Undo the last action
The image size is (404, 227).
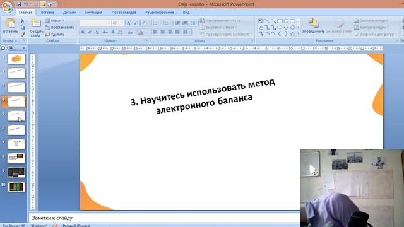tap(26, 4)
